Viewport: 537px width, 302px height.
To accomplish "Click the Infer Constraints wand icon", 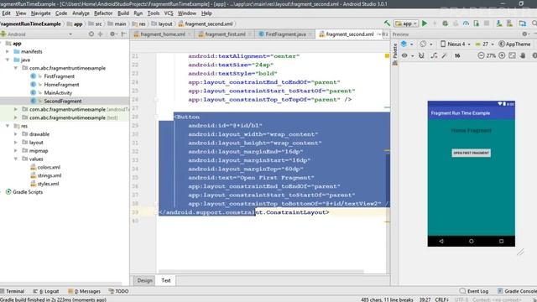I will click(x=445, y=55).
